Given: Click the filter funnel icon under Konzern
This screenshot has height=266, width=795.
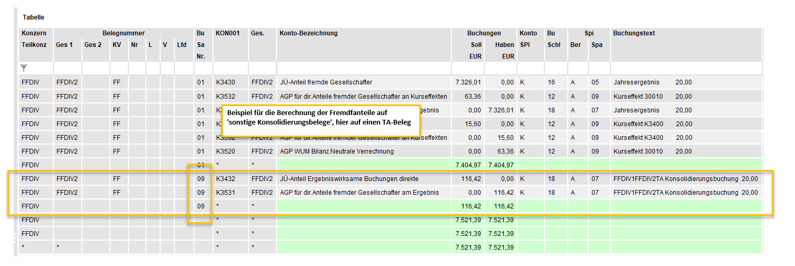Looking at the screenshot, I should tap(24, 68).
